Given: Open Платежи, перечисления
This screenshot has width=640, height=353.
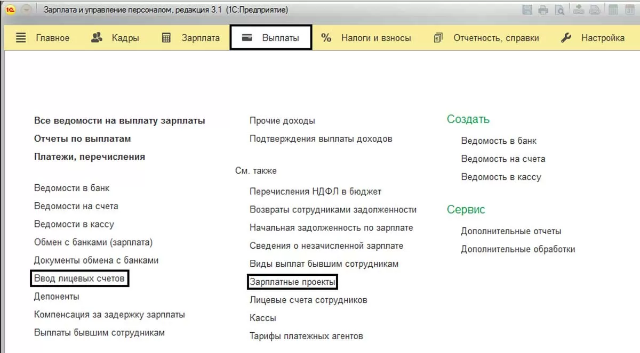Looking at the screenshot, I should pos(90,157).
